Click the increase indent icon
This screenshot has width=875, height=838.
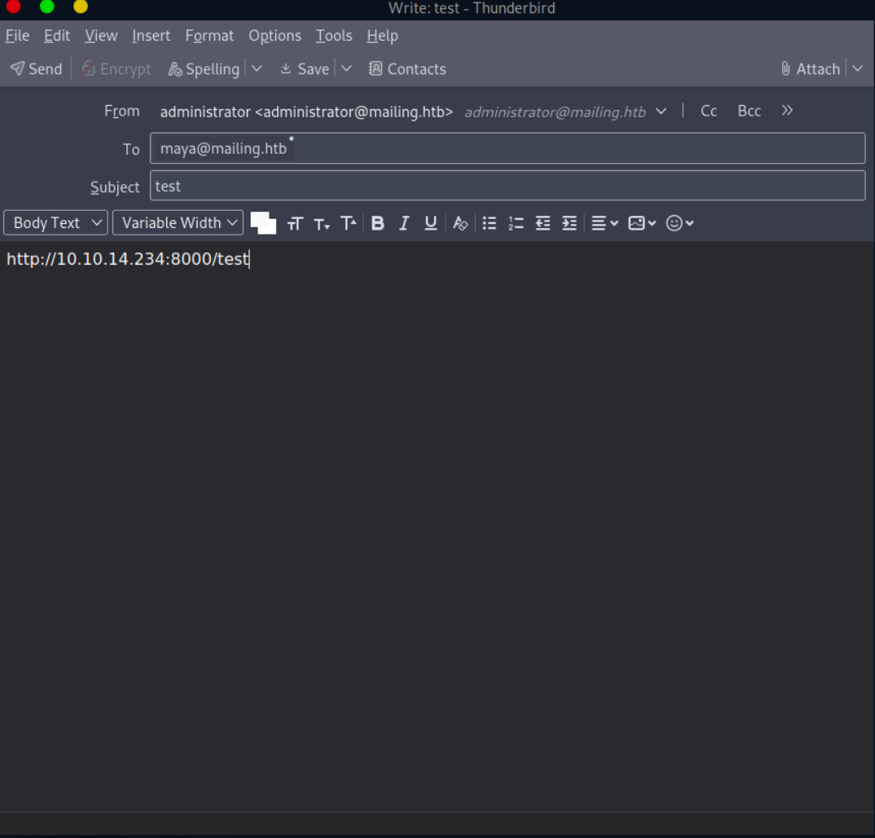click(x=569, y=223)
